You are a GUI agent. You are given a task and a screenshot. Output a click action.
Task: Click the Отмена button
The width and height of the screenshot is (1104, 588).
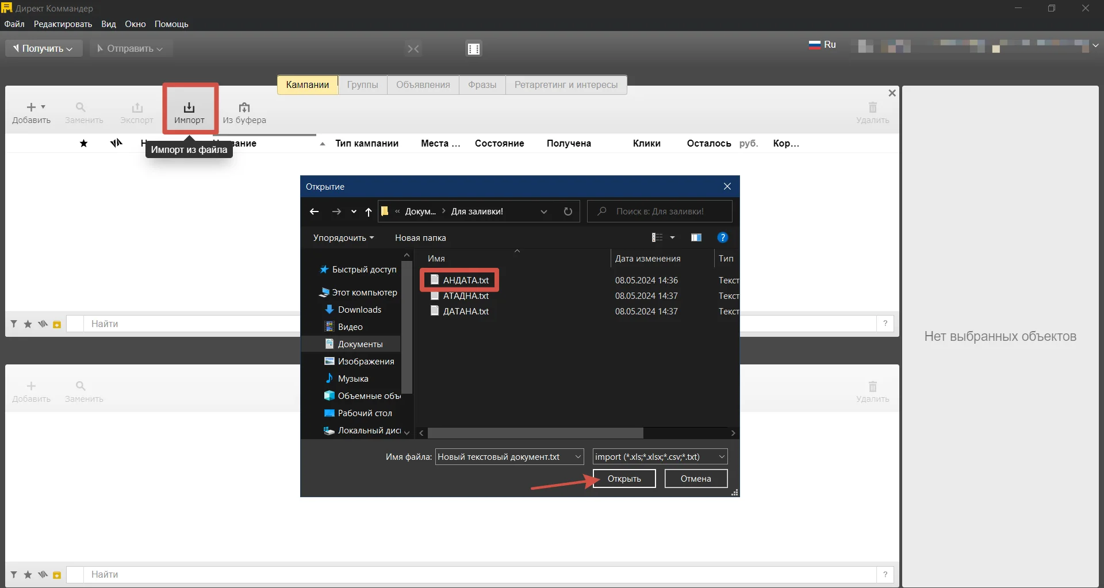[x=696, y=478]
